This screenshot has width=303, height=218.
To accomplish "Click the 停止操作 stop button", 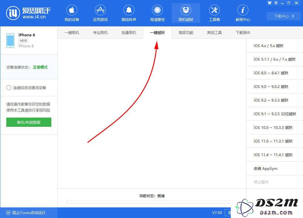I will 275,182.
